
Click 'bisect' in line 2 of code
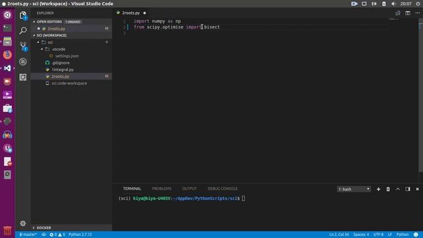tap(211, 27)
